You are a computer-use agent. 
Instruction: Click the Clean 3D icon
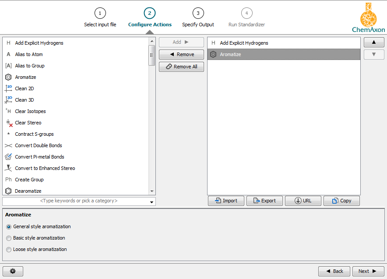click(8, 99)
